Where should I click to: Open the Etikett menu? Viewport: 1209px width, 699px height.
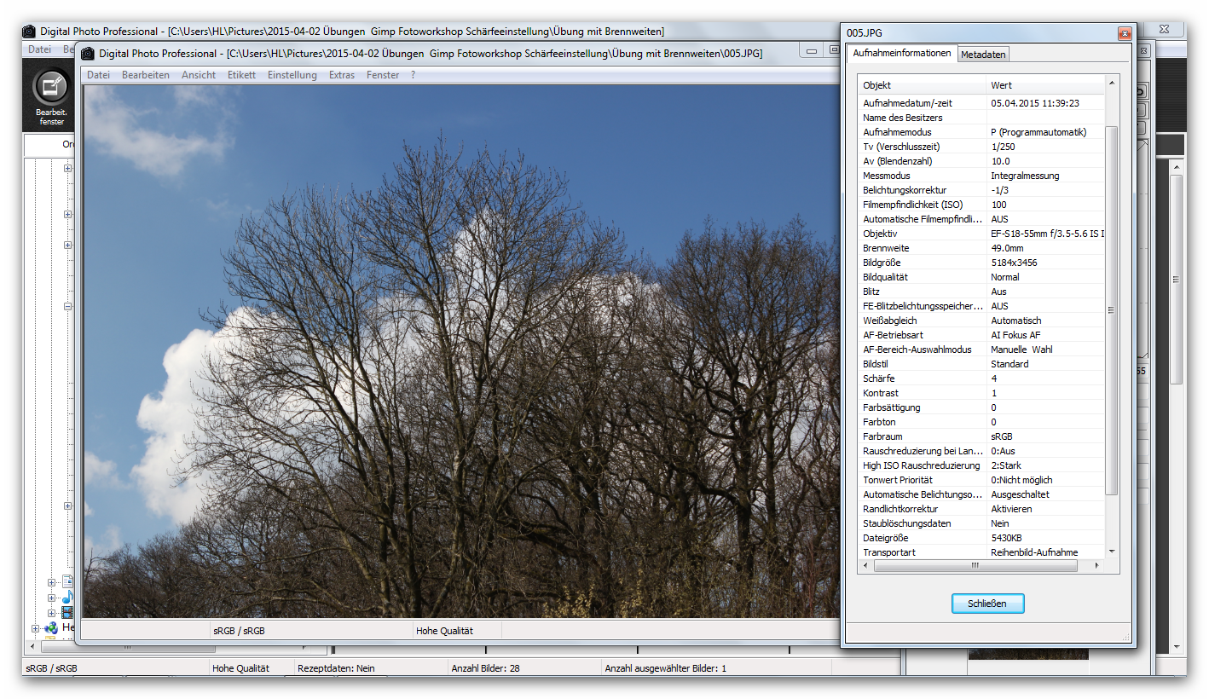pos(241,75)
